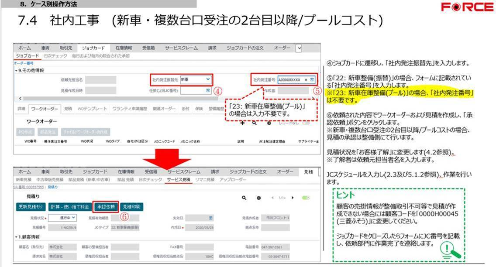
Task: Open the calendar icon in the 失効日 field
Action: 211,217
